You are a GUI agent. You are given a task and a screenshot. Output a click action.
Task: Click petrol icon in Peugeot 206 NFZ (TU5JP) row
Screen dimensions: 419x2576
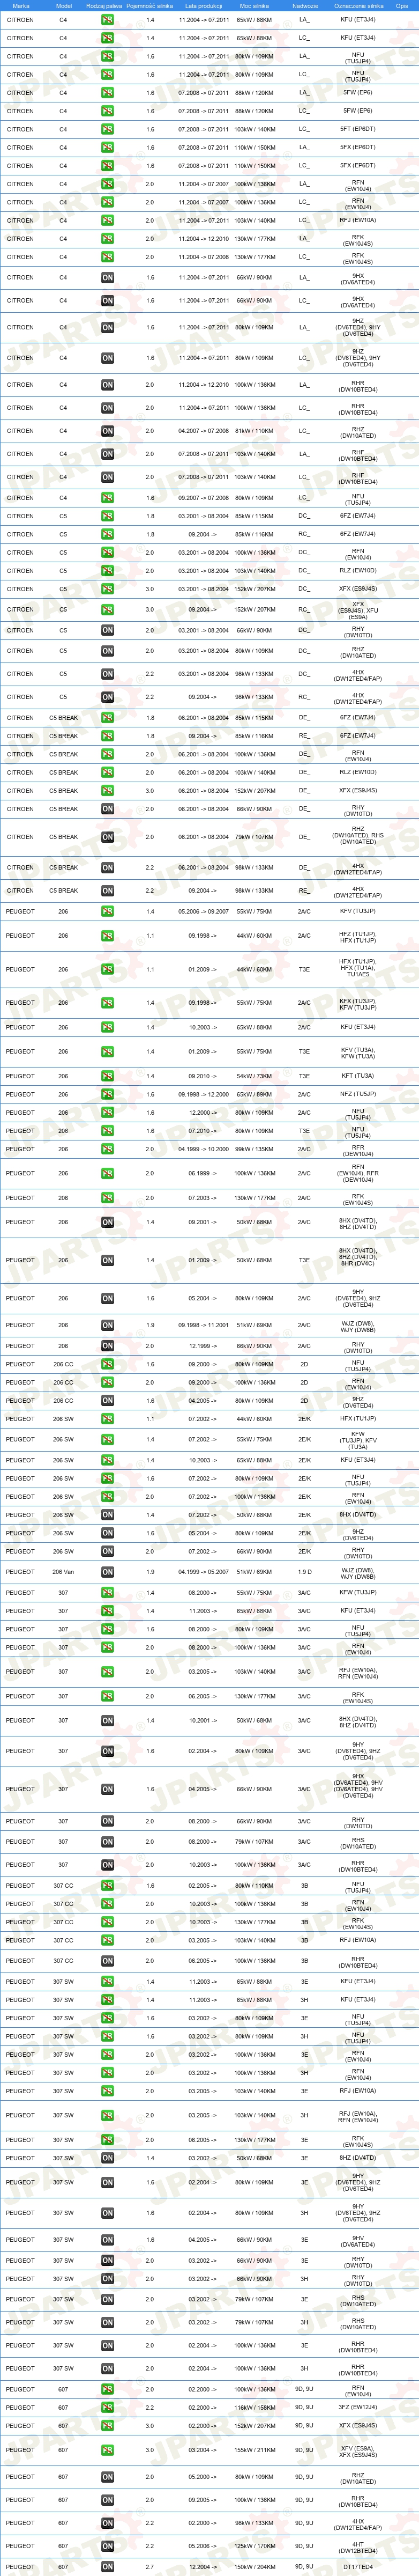pos(107,1094)
